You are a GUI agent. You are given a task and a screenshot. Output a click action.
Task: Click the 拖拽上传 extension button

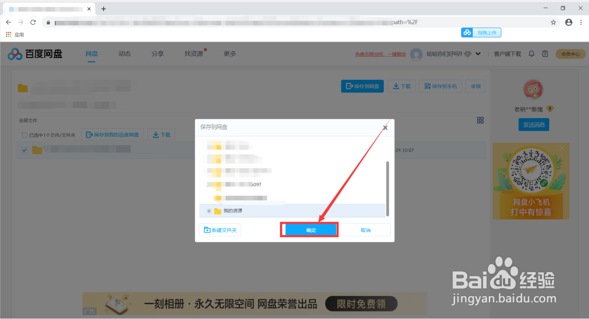click(x=481, y=32)
